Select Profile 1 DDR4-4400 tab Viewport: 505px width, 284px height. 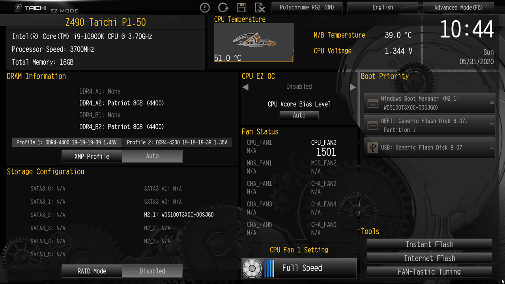click(67, 142)
